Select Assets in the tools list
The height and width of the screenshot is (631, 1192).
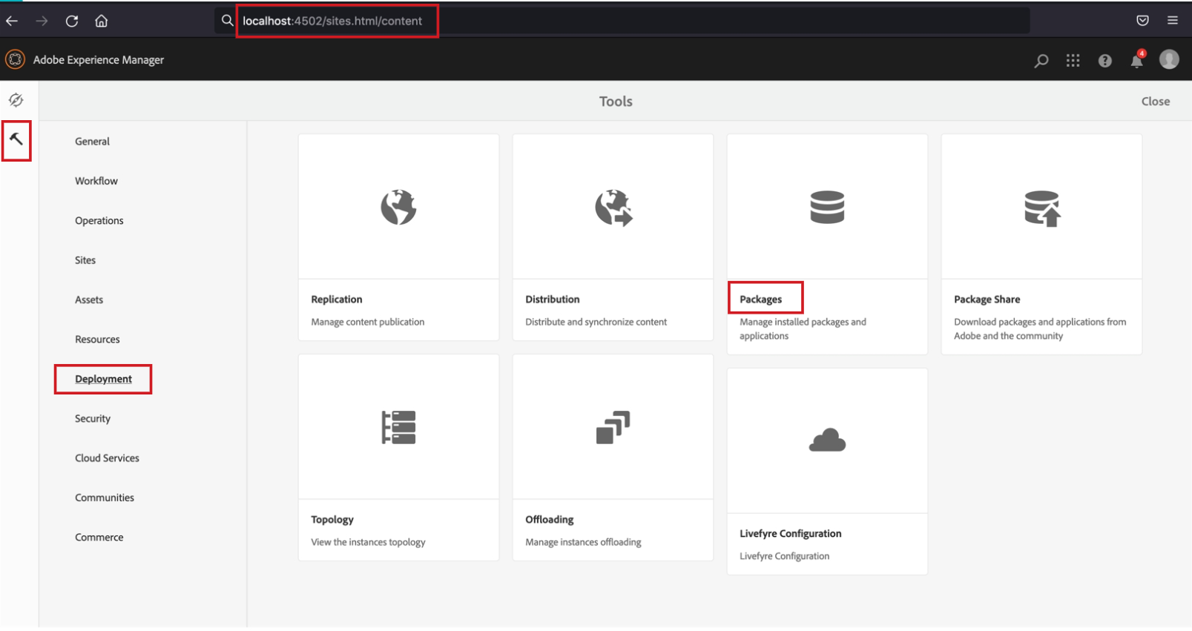[x=89, y=300]
